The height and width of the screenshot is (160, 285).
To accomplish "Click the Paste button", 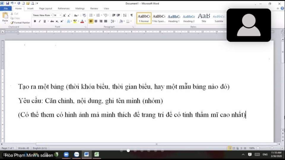I will 5,17.
